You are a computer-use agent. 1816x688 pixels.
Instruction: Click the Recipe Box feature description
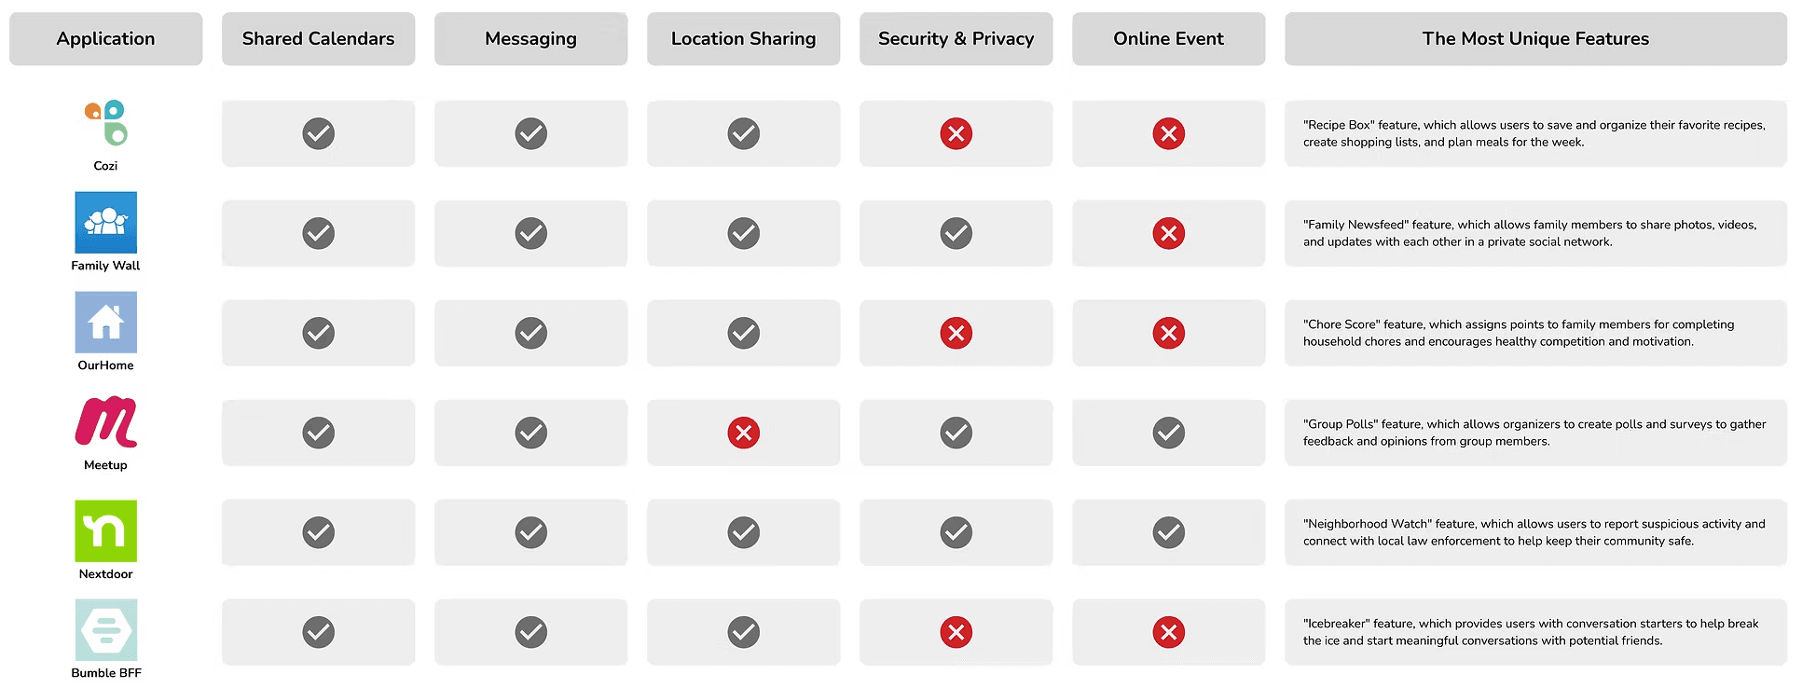pos(1534,134)
